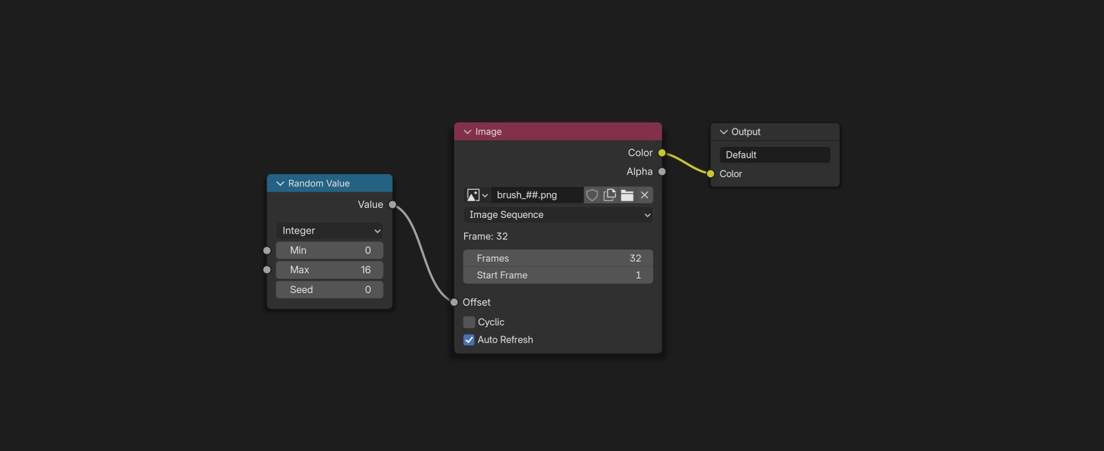Click the new image duplicate icon

point(609,195)
